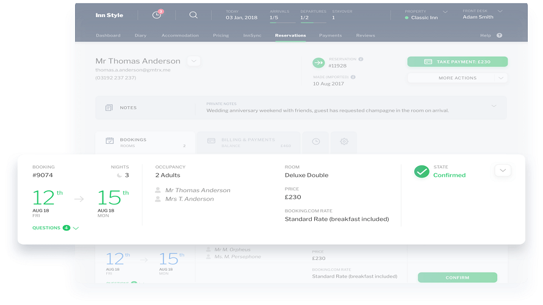Expand the private notes chevron
The image size is (543, 305).
(494, 106)
